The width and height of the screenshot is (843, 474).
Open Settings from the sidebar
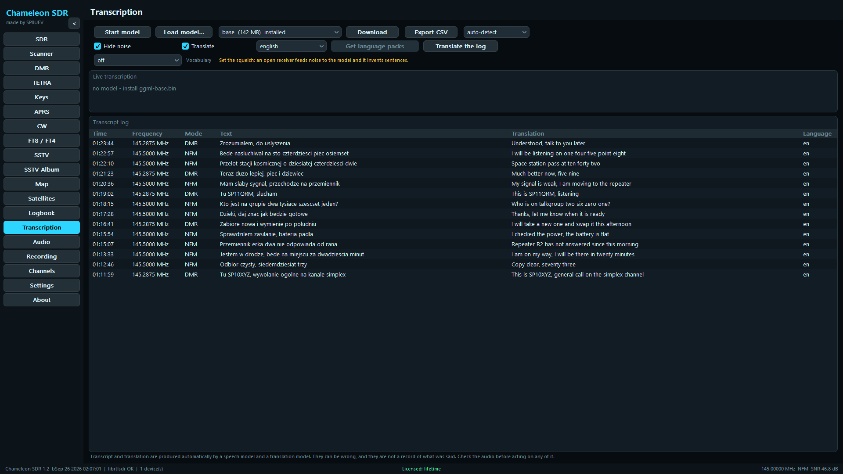[x=42, y=285]
